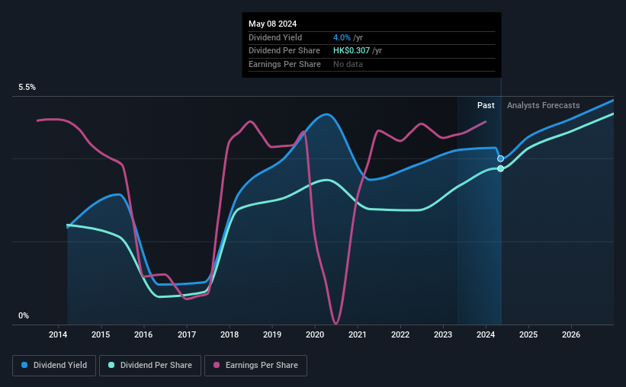The image size is (626, 387).
Task: Click the 2024 axis label
Action: click(486, 334)
